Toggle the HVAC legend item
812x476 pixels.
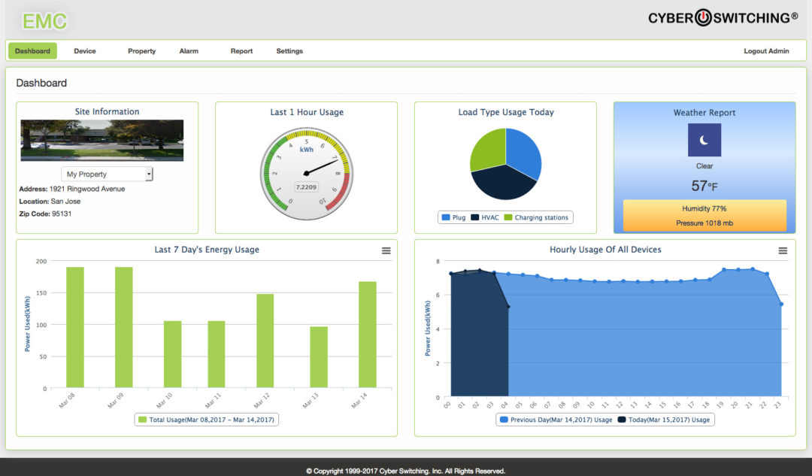pos(485,217)
